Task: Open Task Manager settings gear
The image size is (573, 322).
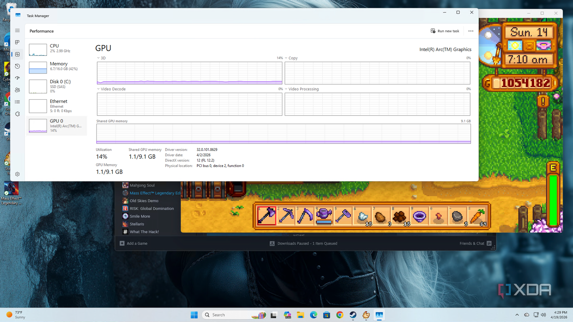Action: click(17, 174)
